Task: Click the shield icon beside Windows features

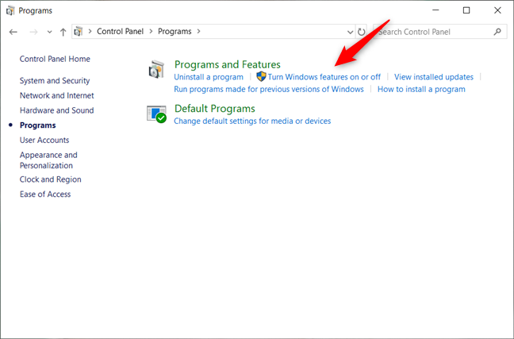Action: (261, 77)
